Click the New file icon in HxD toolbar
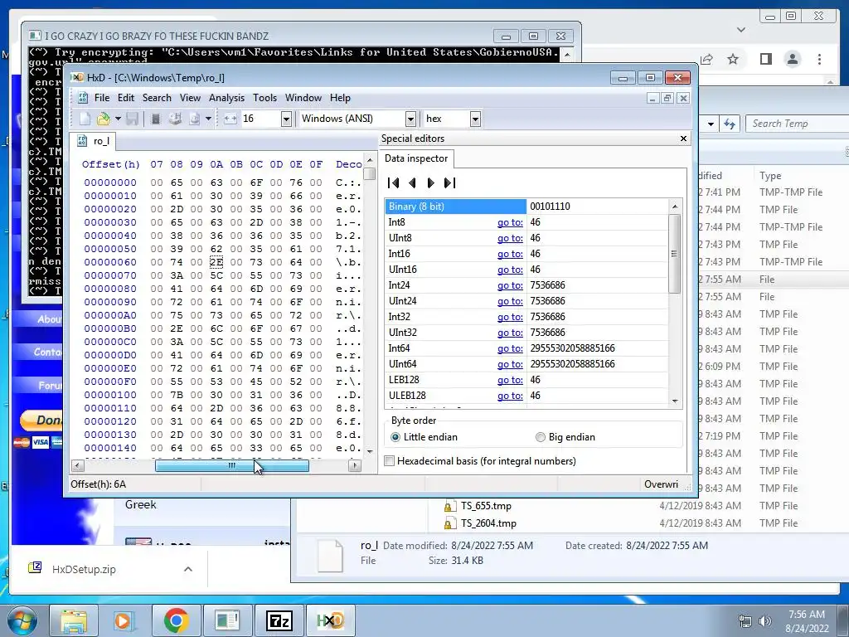 pyautogui.click(x=85, y=119)
